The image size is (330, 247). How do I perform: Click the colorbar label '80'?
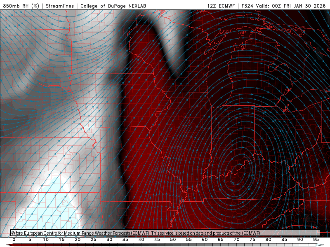[268, 240]
